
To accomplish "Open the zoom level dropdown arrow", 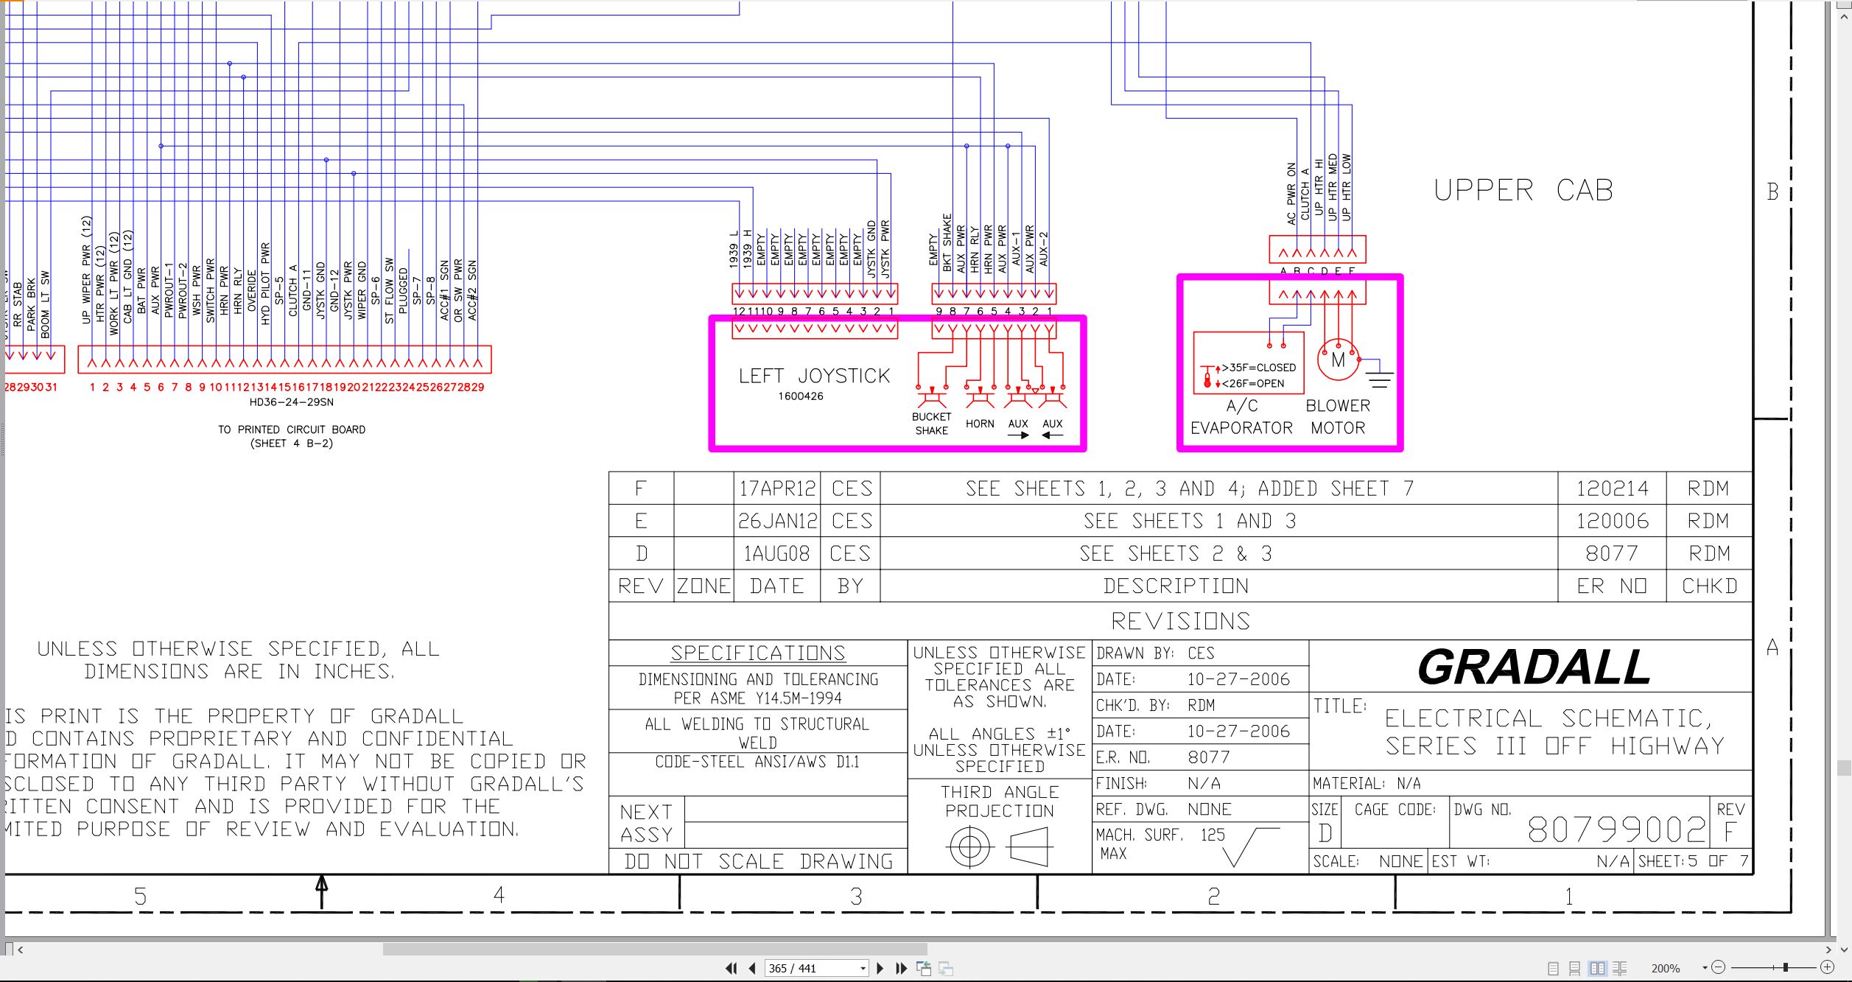I will click(x=1705, y=968).
